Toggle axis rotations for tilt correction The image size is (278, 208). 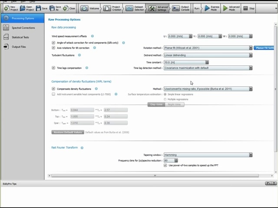point(53,48)
